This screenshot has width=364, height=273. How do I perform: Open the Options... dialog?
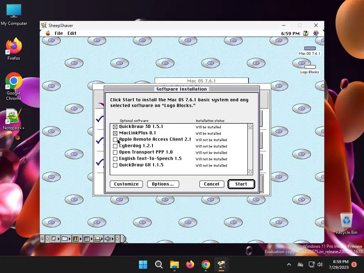click(x=163, y=184)
